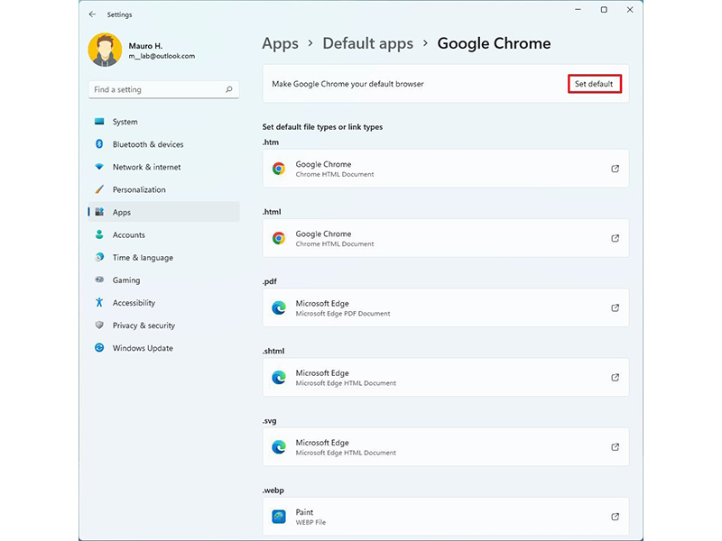Click the Personalization paintbrush icon

click(x=99, y=189)
